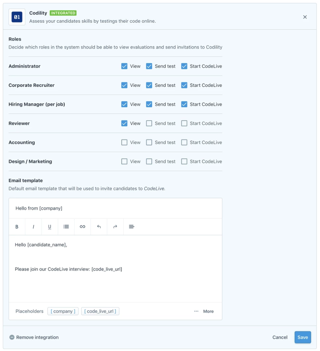The width and height of the screenshot is (320, 351).
Task: Expand More placeholders
Action: tap(208, 311)
